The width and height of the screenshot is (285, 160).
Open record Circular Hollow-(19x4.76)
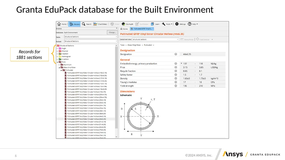coord(85,92)
